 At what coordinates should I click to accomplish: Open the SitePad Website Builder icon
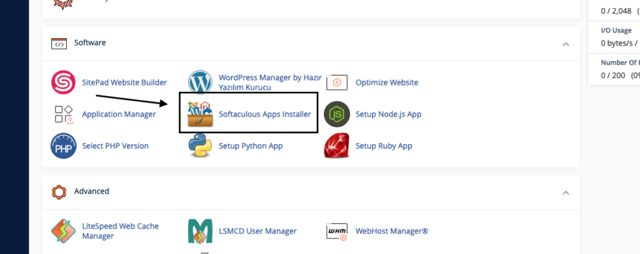(x=63, y=82)
